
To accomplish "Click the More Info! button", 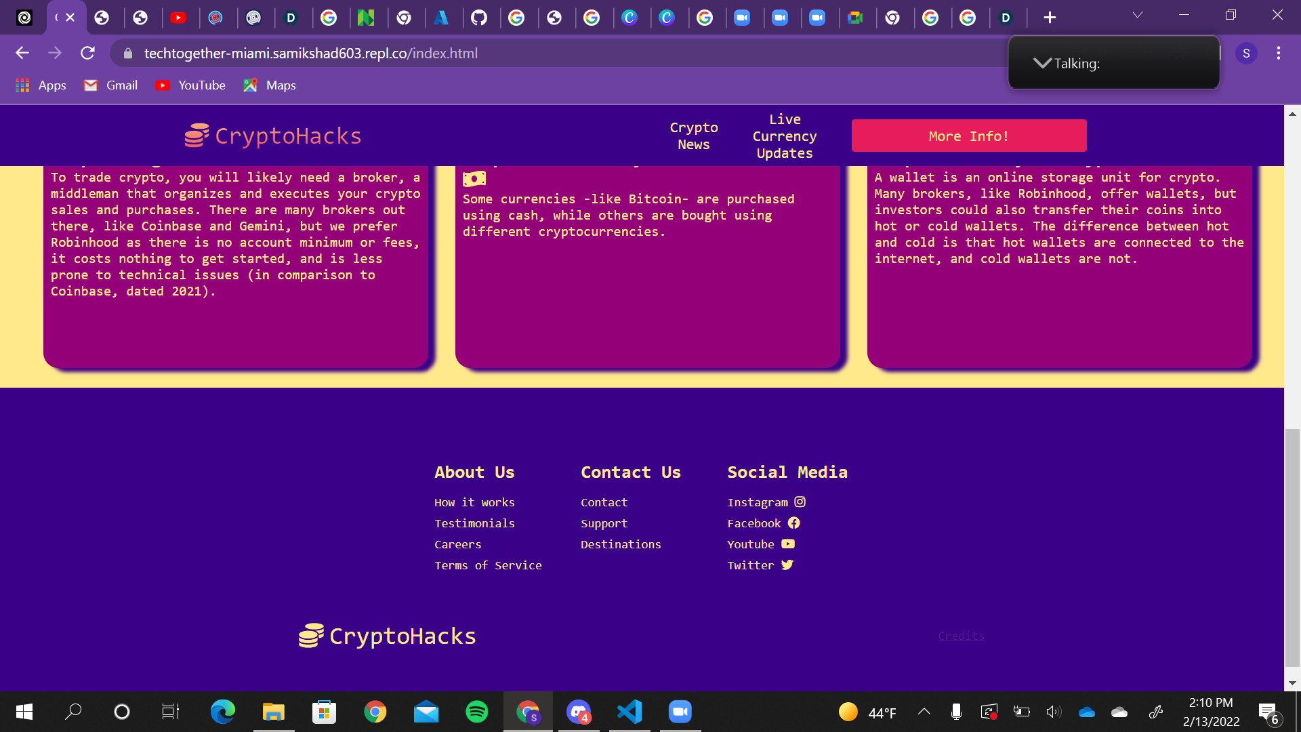I will click(968, 136).
